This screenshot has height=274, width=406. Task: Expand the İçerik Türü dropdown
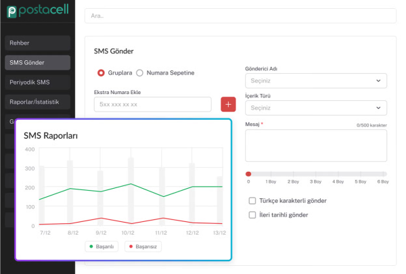315,108
